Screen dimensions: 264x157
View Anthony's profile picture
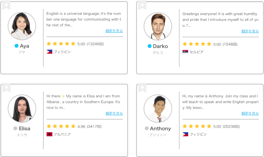(x=158, y=109)
